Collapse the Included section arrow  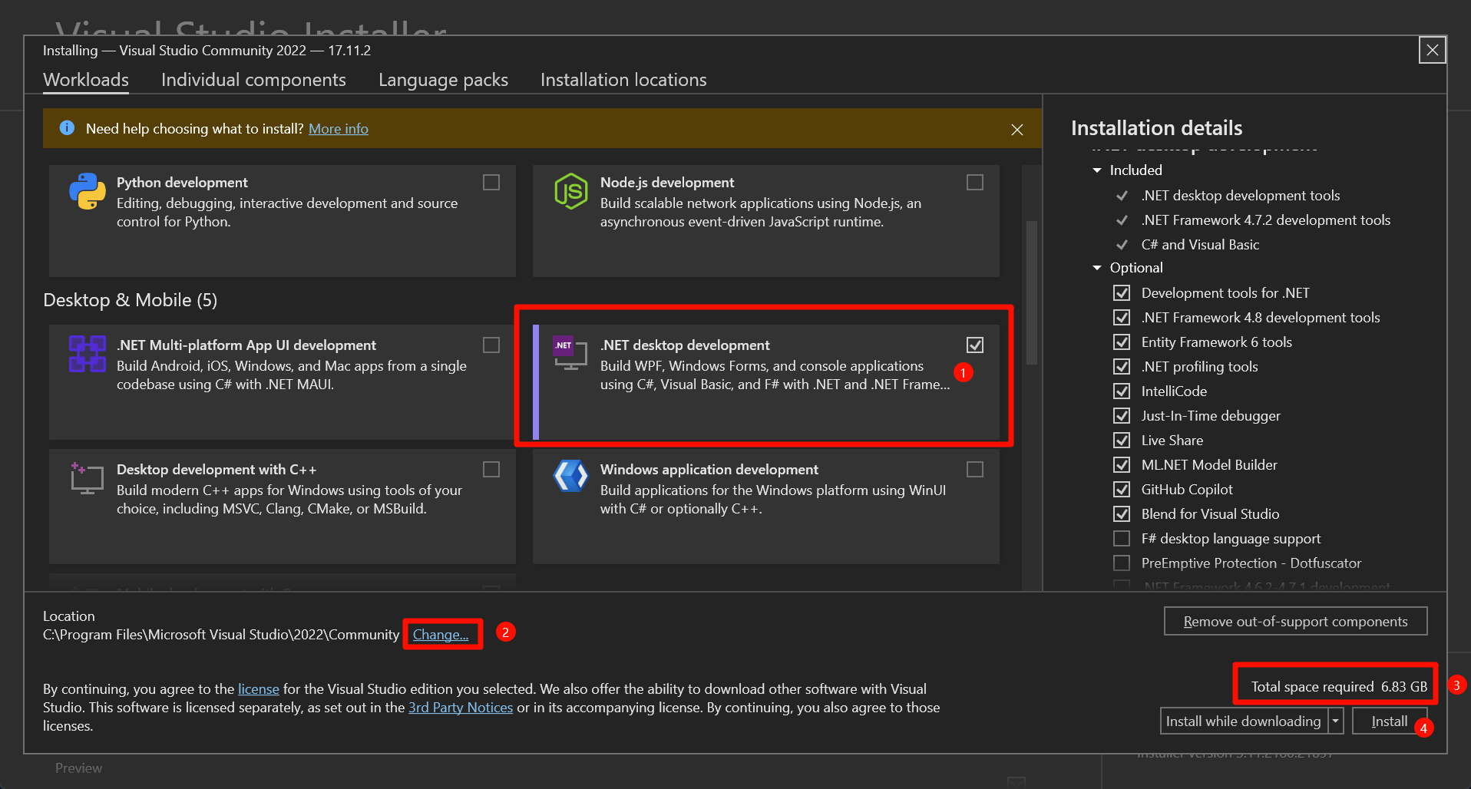coord(1097,170)
